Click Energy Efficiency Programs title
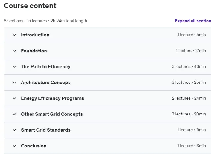 point(52,98)
